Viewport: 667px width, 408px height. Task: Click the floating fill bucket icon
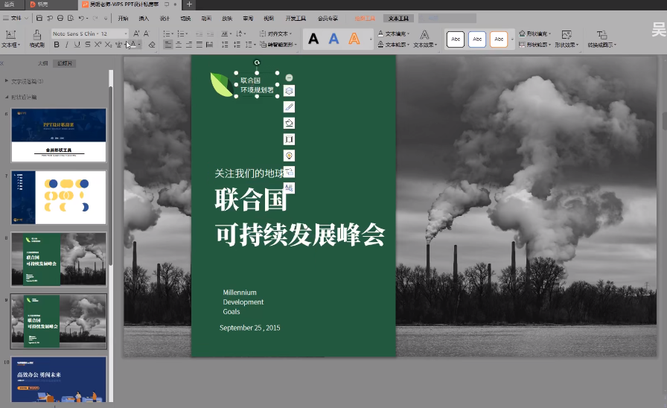(289, 123)
